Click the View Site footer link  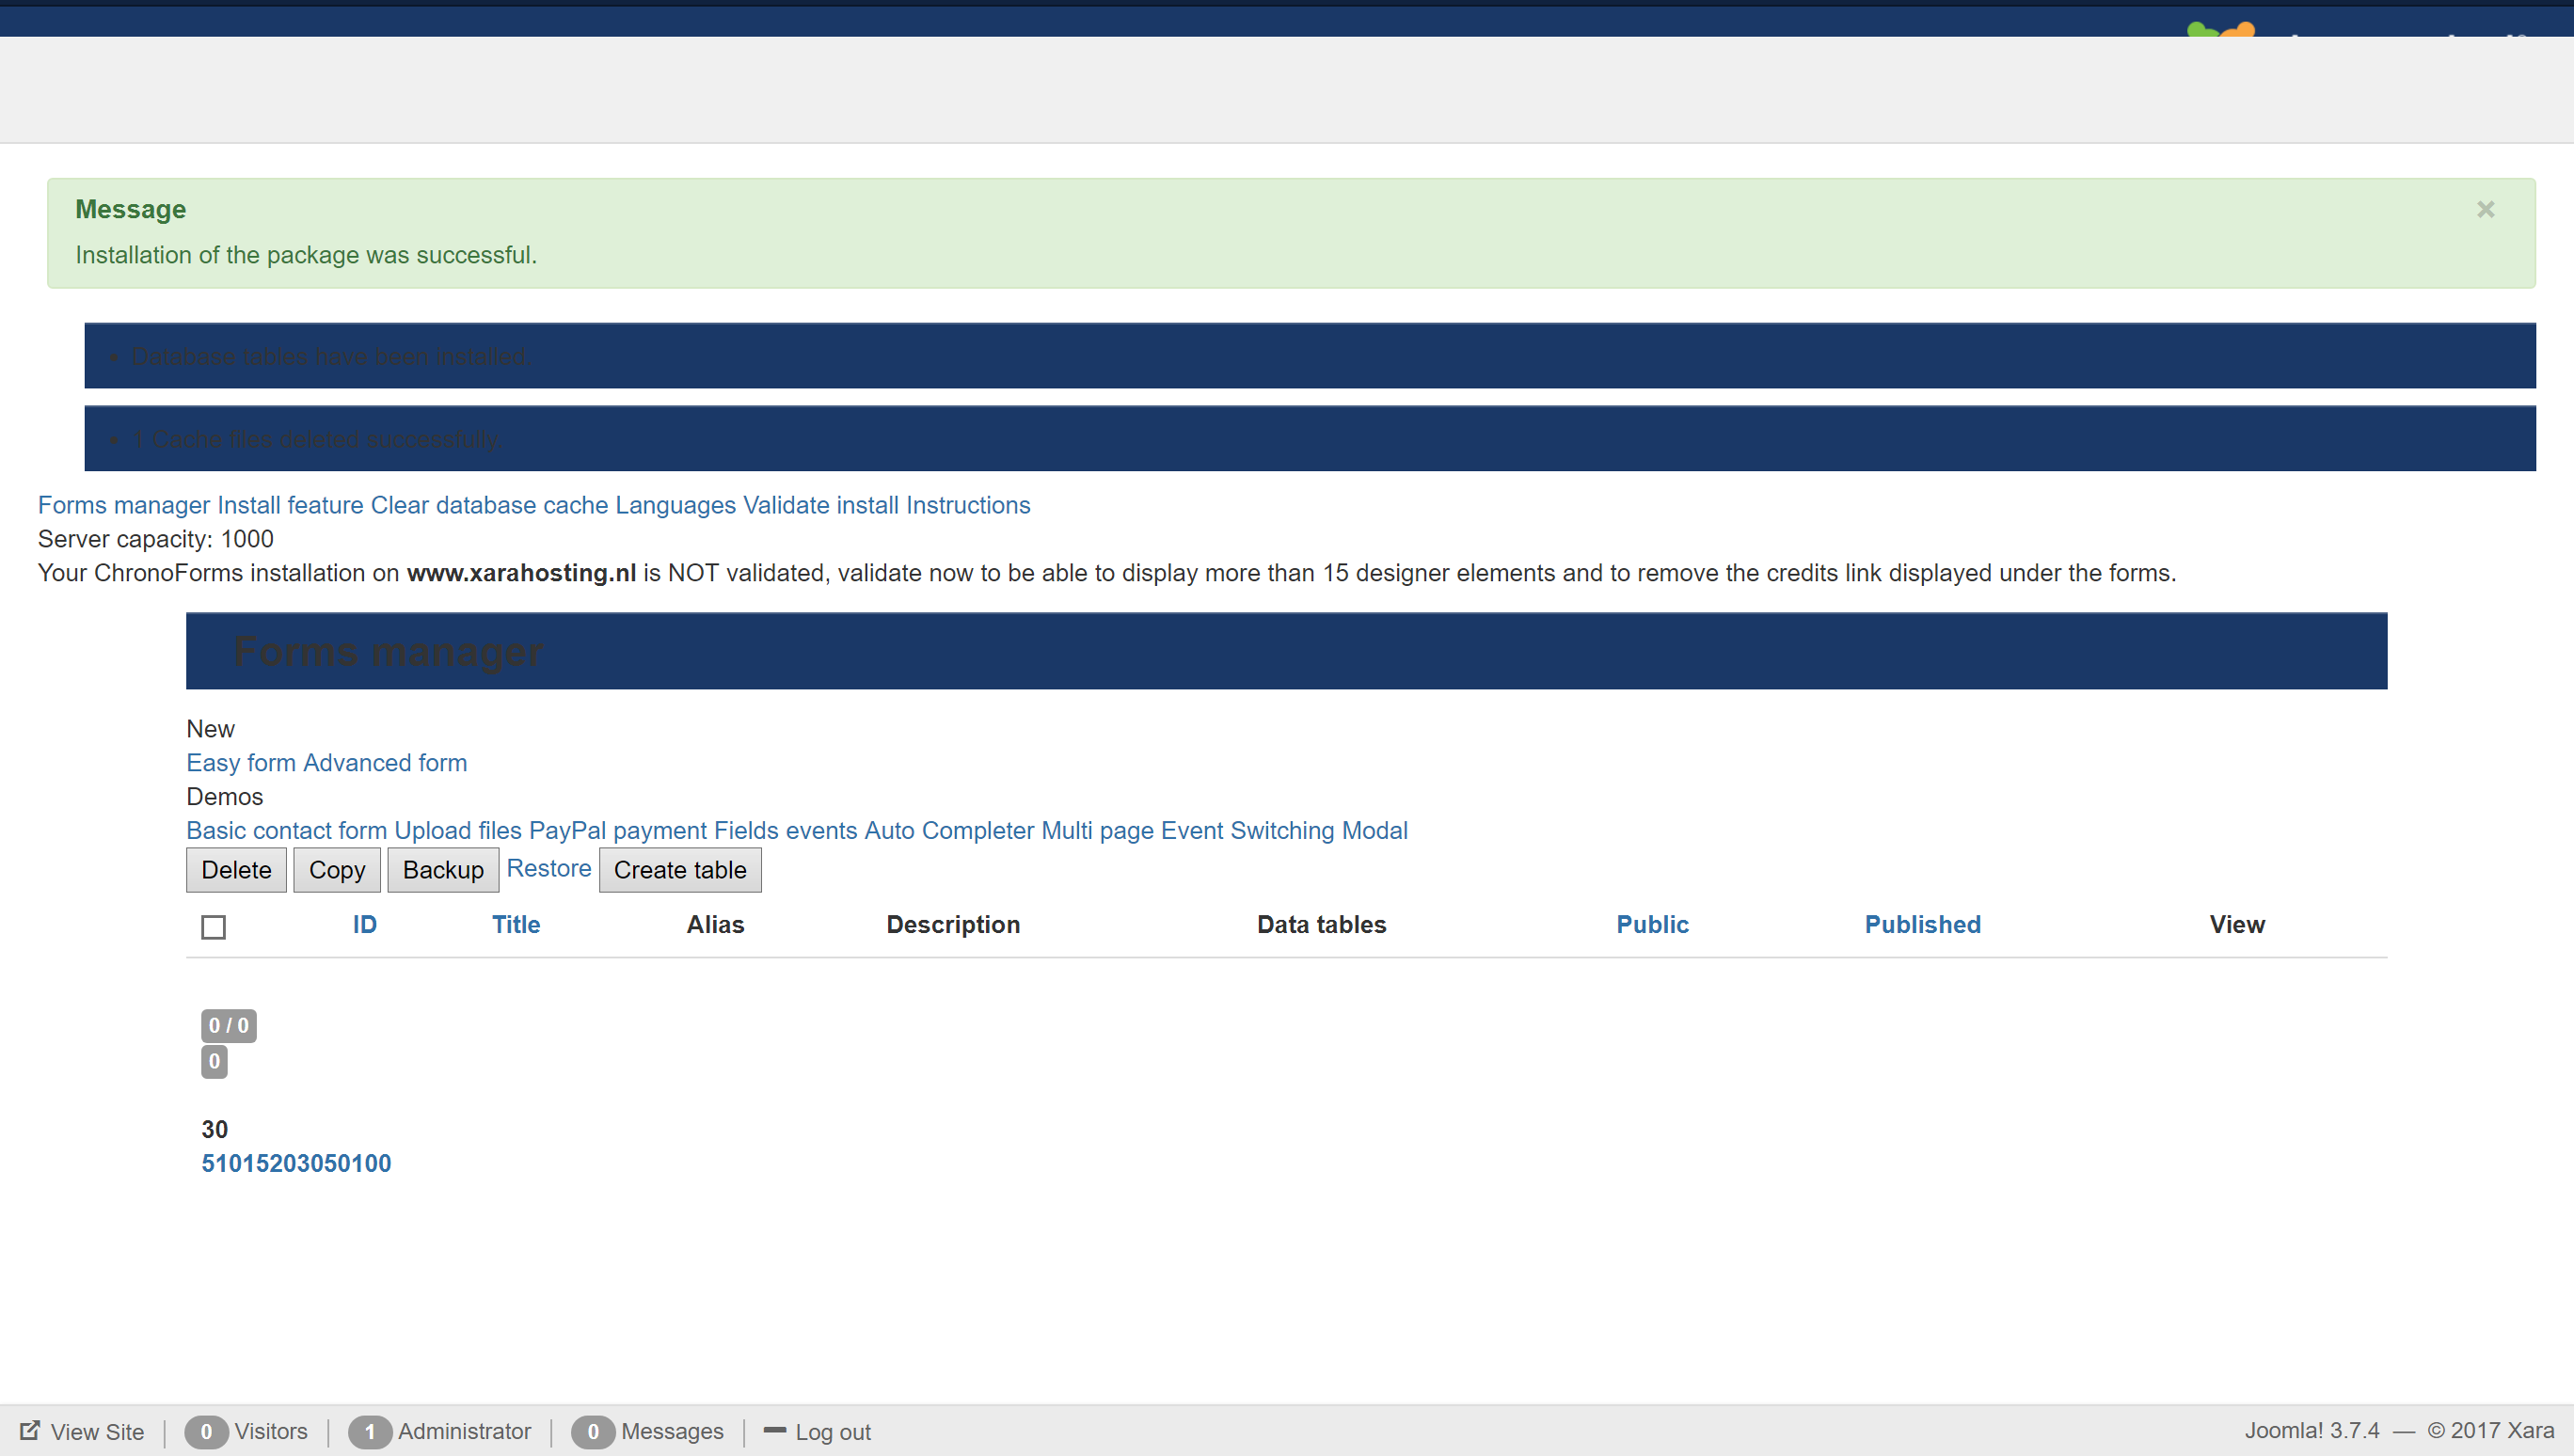tap(97, 1432)
